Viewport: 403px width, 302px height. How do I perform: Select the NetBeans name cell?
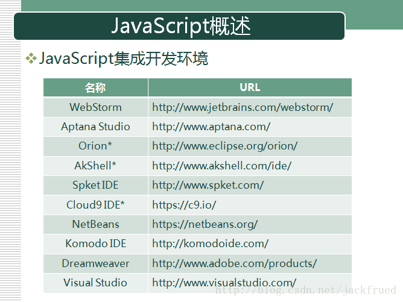coord(95,224)
